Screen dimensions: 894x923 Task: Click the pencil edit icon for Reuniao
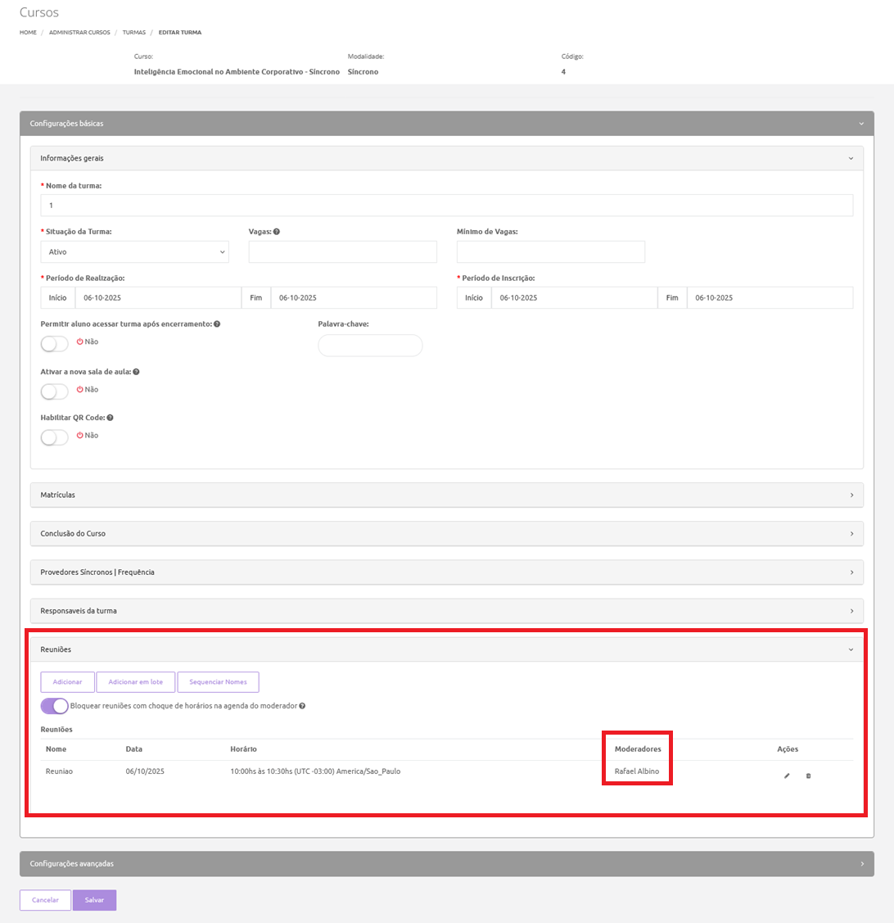pyautogui.click(x=787, y=776)
